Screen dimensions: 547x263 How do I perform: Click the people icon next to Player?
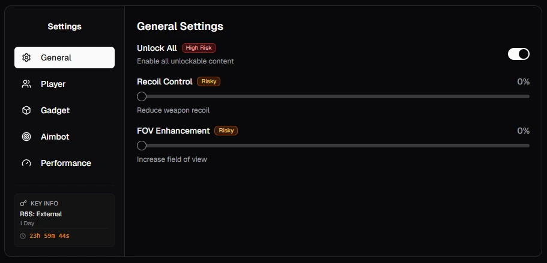(x=26, y=84)
